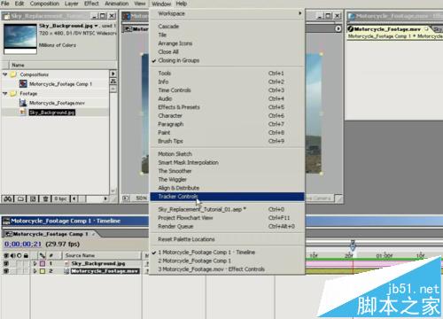Choose Project Flowchart View from the menu
Screen dimensions: 443x319
[228, 218]
